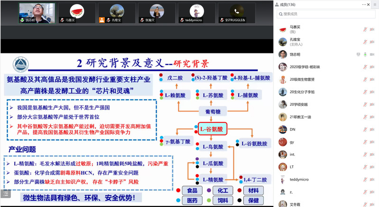Click the orange host badge on 孔维宝's tile
Image resolution: width=379 pixels, height=207 pixels.
click(x=102, y=21)
